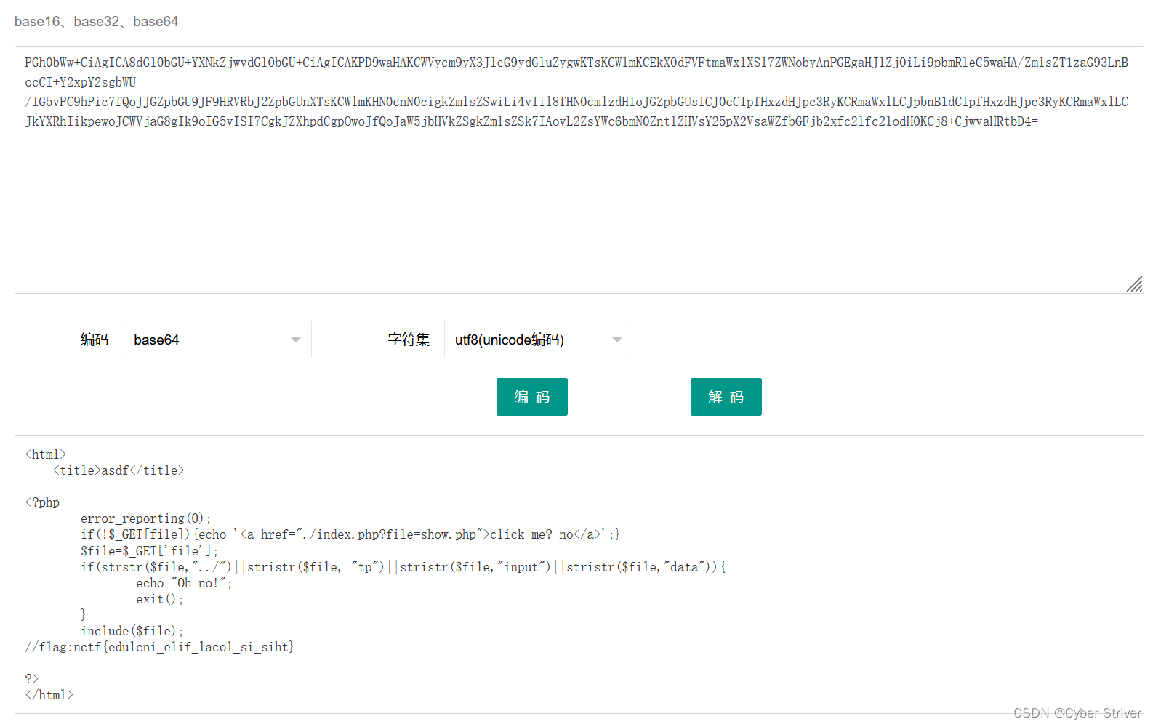The width and height of the screenshot is (1153, 727).
Task: Click the 编码 encode button
Action: pyautogui.click(x=531, y=397)
